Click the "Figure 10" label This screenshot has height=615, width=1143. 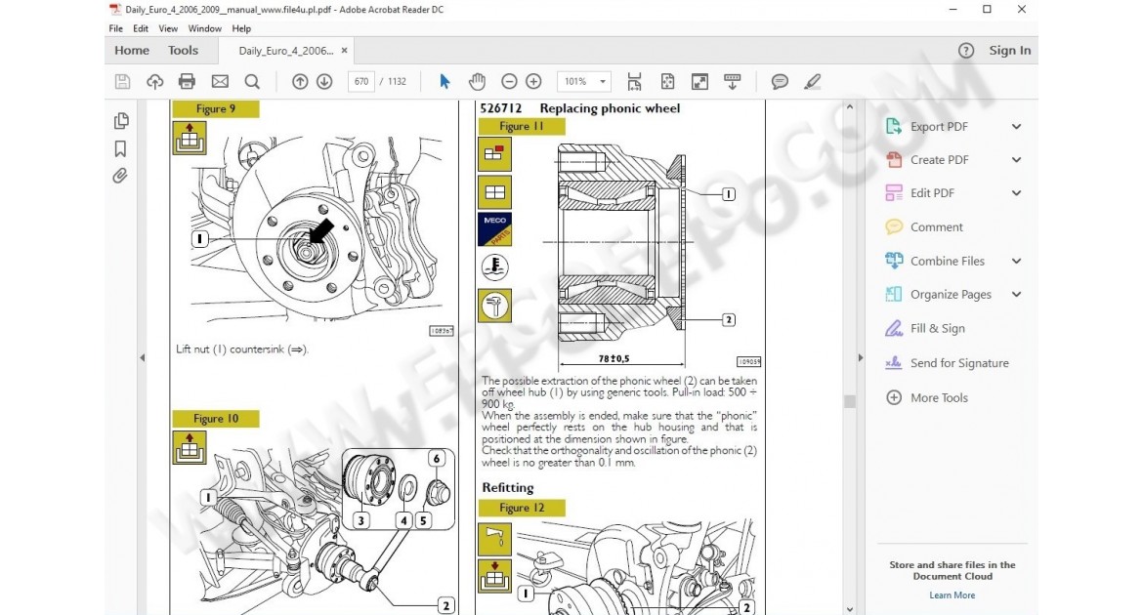216,419
